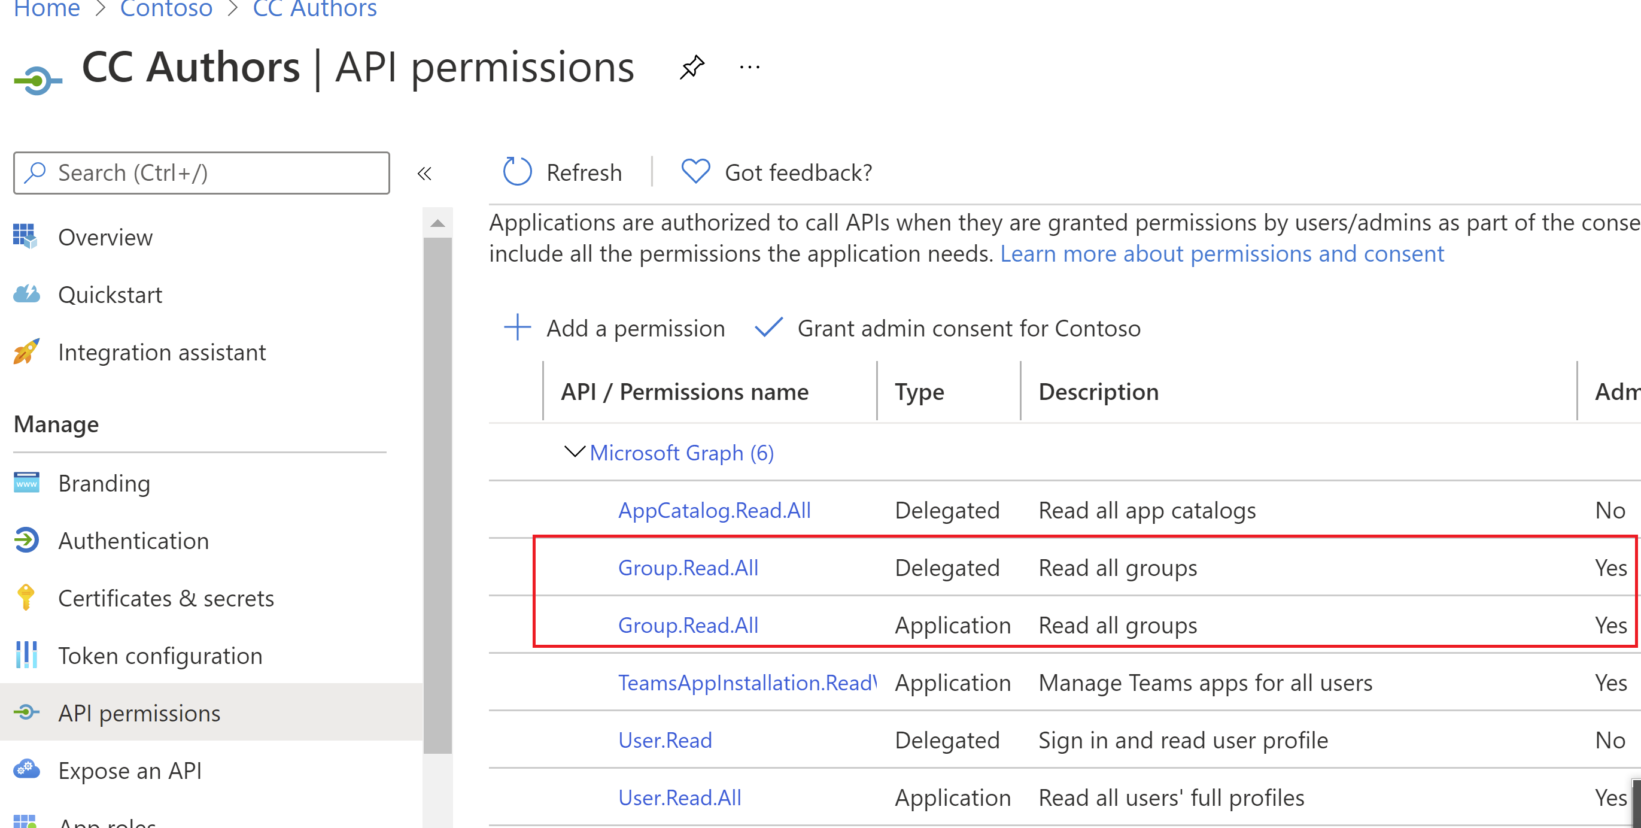
Task: Open the AppCatalog.Read.All permission link
Action: [x=714, y=510]
